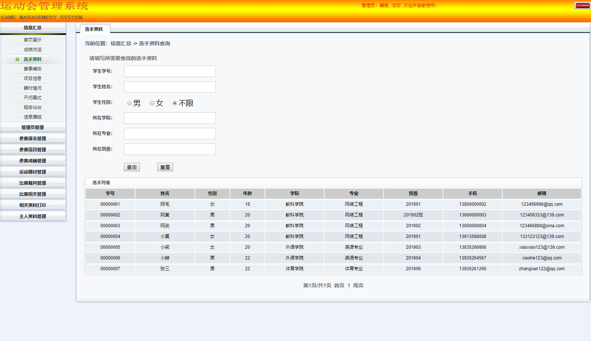This screenshot has height=341, width=591.
Task: Select the 女 gender radio button
Action: (152, 103)
